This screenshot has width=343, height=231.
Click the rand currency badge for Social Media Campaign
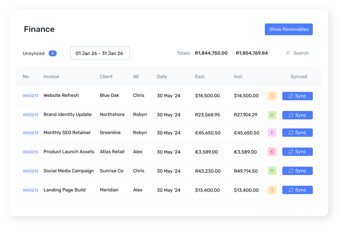click(x=272, y=171)
